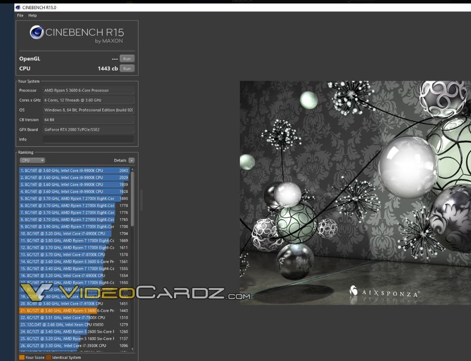Image resolution: width=471 pixels, height=361 pixels.
Task: Select ranking row 1 with score 2043
Action: click(x=74, y=170)
